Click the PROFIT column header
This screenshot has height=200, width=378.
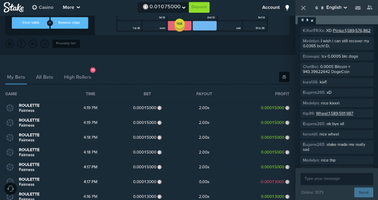click(282, 94)
